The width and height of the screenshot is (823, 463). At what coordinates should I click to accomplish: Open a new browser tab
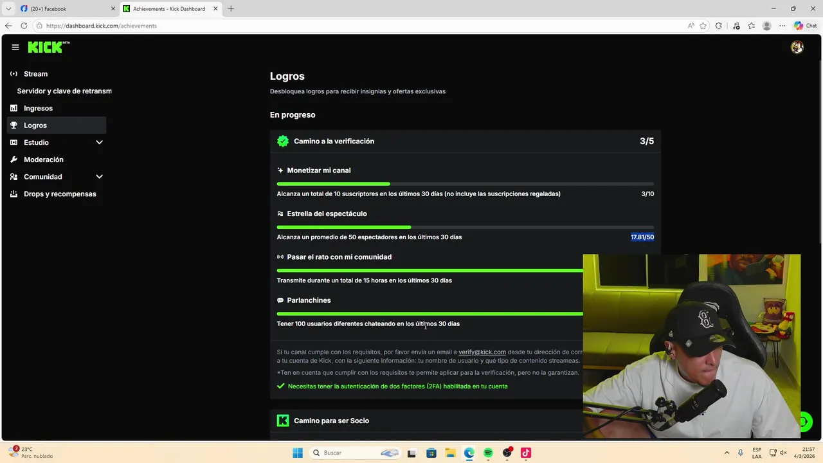click(231, 8)
